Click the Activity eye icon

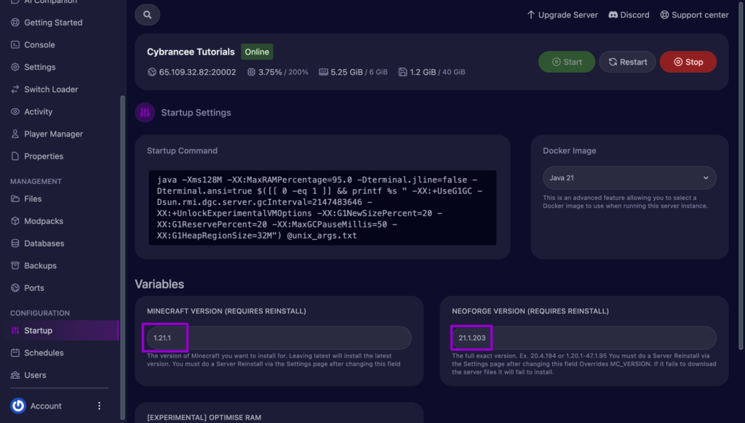point(15,112)
